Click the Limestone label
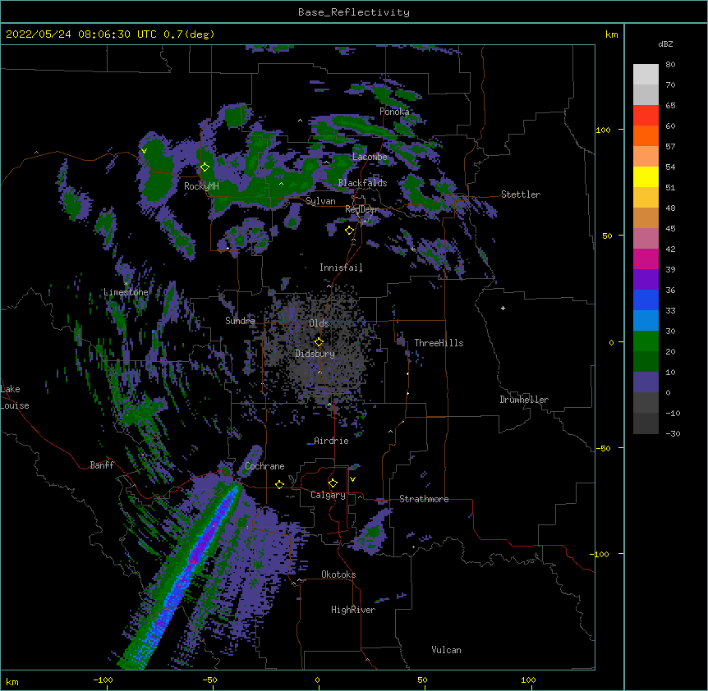 click(126, 292)
